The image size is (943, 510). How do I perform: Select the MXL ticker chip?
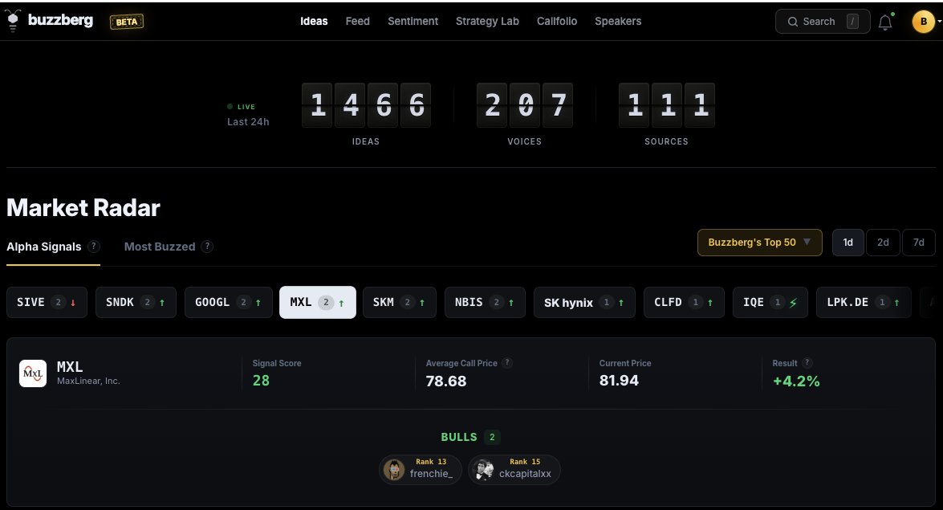[x=318, y=302]
